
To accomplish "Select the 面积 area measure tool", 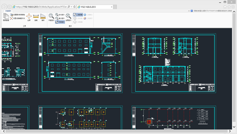I will point(43,17).
